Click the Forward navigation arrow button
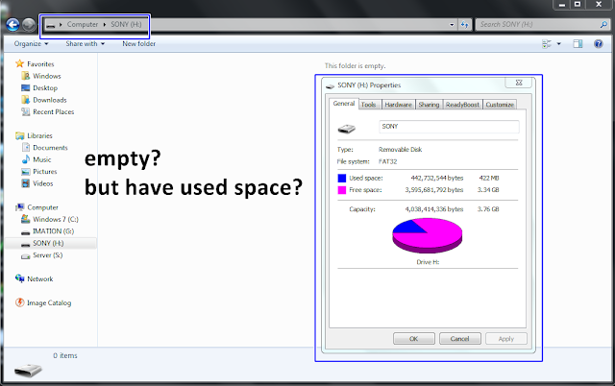 point(29,25)
